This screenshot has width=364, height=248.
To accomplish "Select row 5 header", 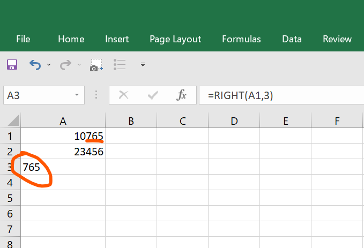I will [10, 198].
